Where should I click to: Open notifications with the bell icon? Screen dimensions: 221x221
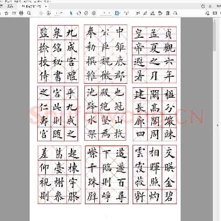click(x=210, y=6)
